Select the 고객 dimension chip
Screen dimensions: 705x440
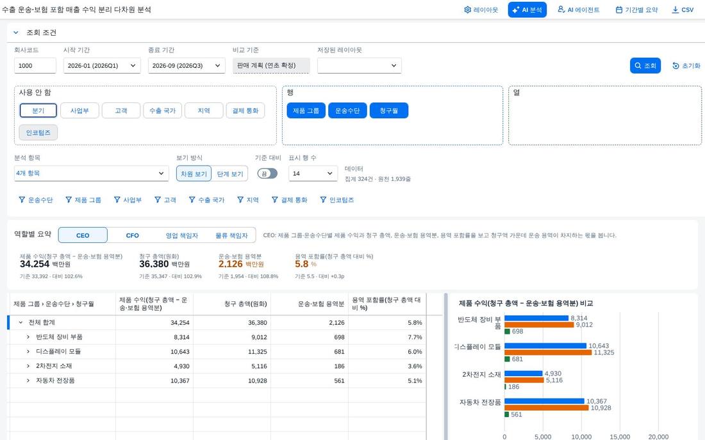pos(121,111)
